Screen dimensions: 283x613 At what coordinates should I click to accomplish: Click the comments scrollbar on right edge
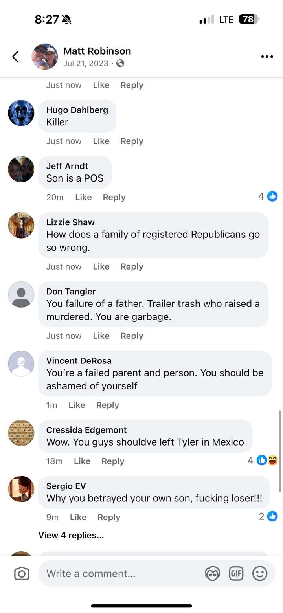(280, 451)
